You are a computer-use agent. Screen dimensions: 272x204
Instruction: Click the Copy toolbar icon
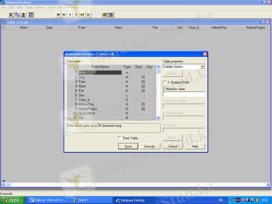click(x=17, y=15)
